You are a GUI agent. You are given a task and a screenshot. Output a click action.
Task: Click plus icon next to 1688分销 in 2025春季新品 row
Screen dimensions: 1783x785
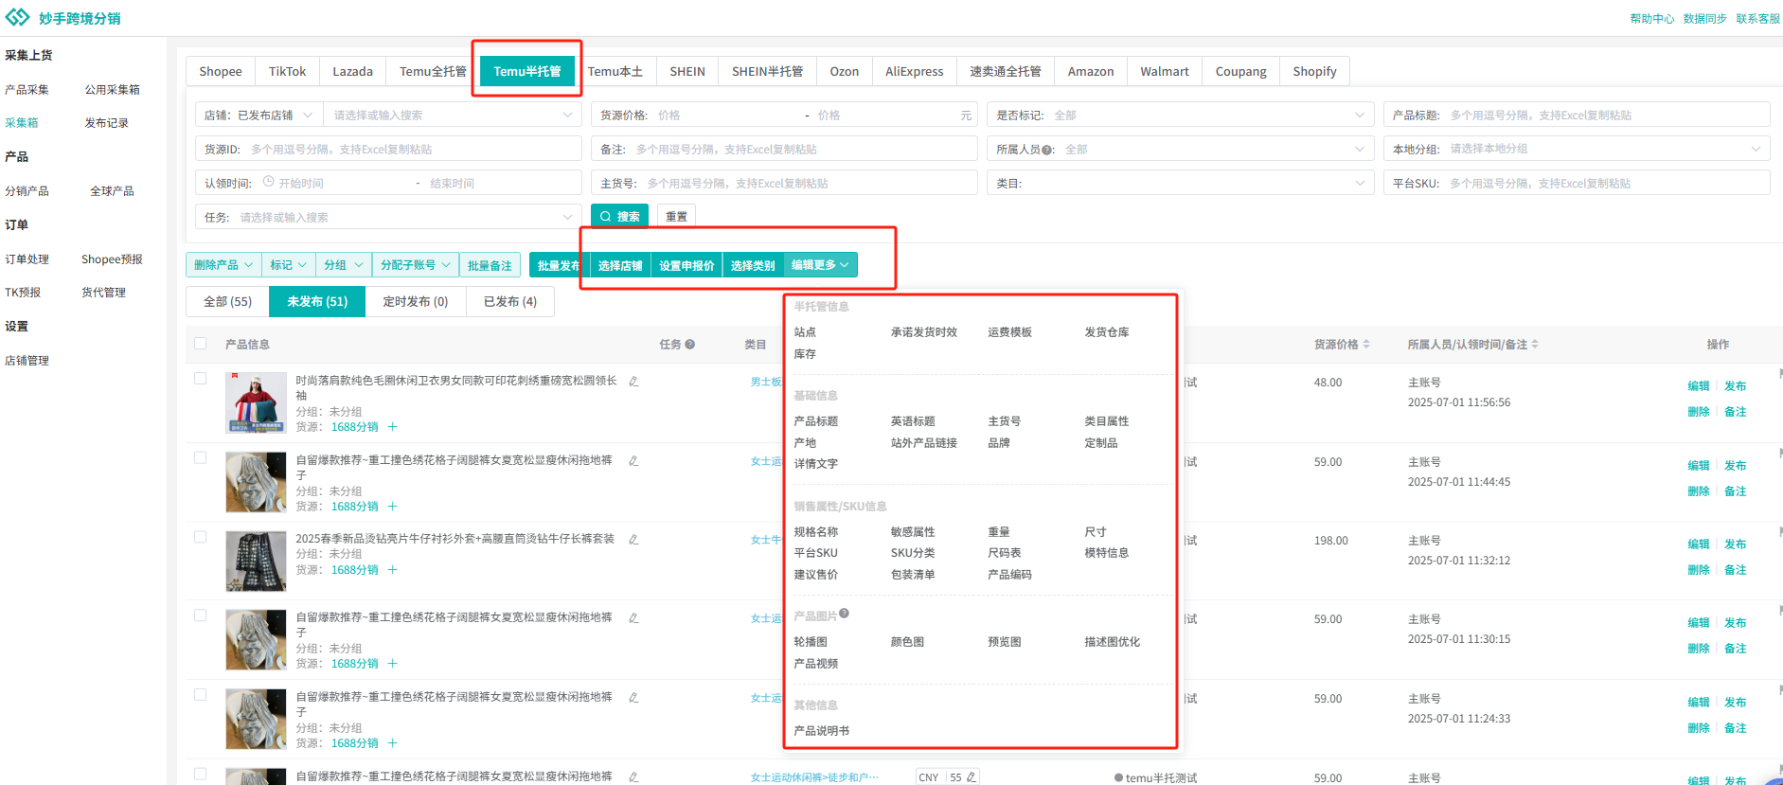point(392,570)
